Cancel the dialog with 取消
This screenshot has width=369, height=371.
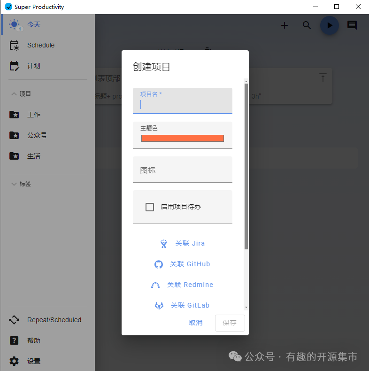pyautogui.click(x=196, y=323)
